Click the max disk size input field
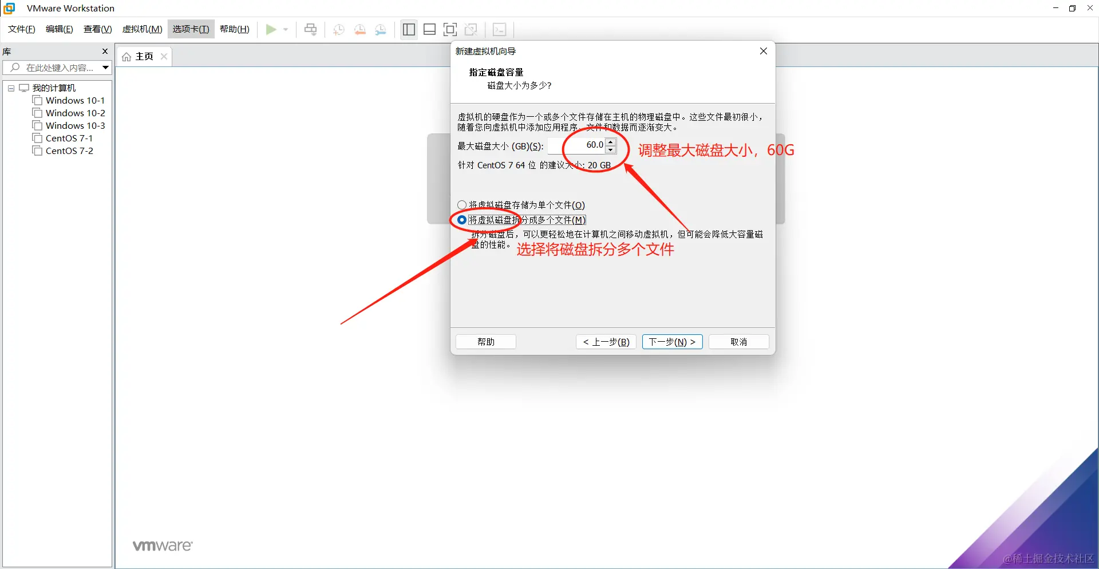This screenshot has width=1099, height=569. click(x=576, y=145)
